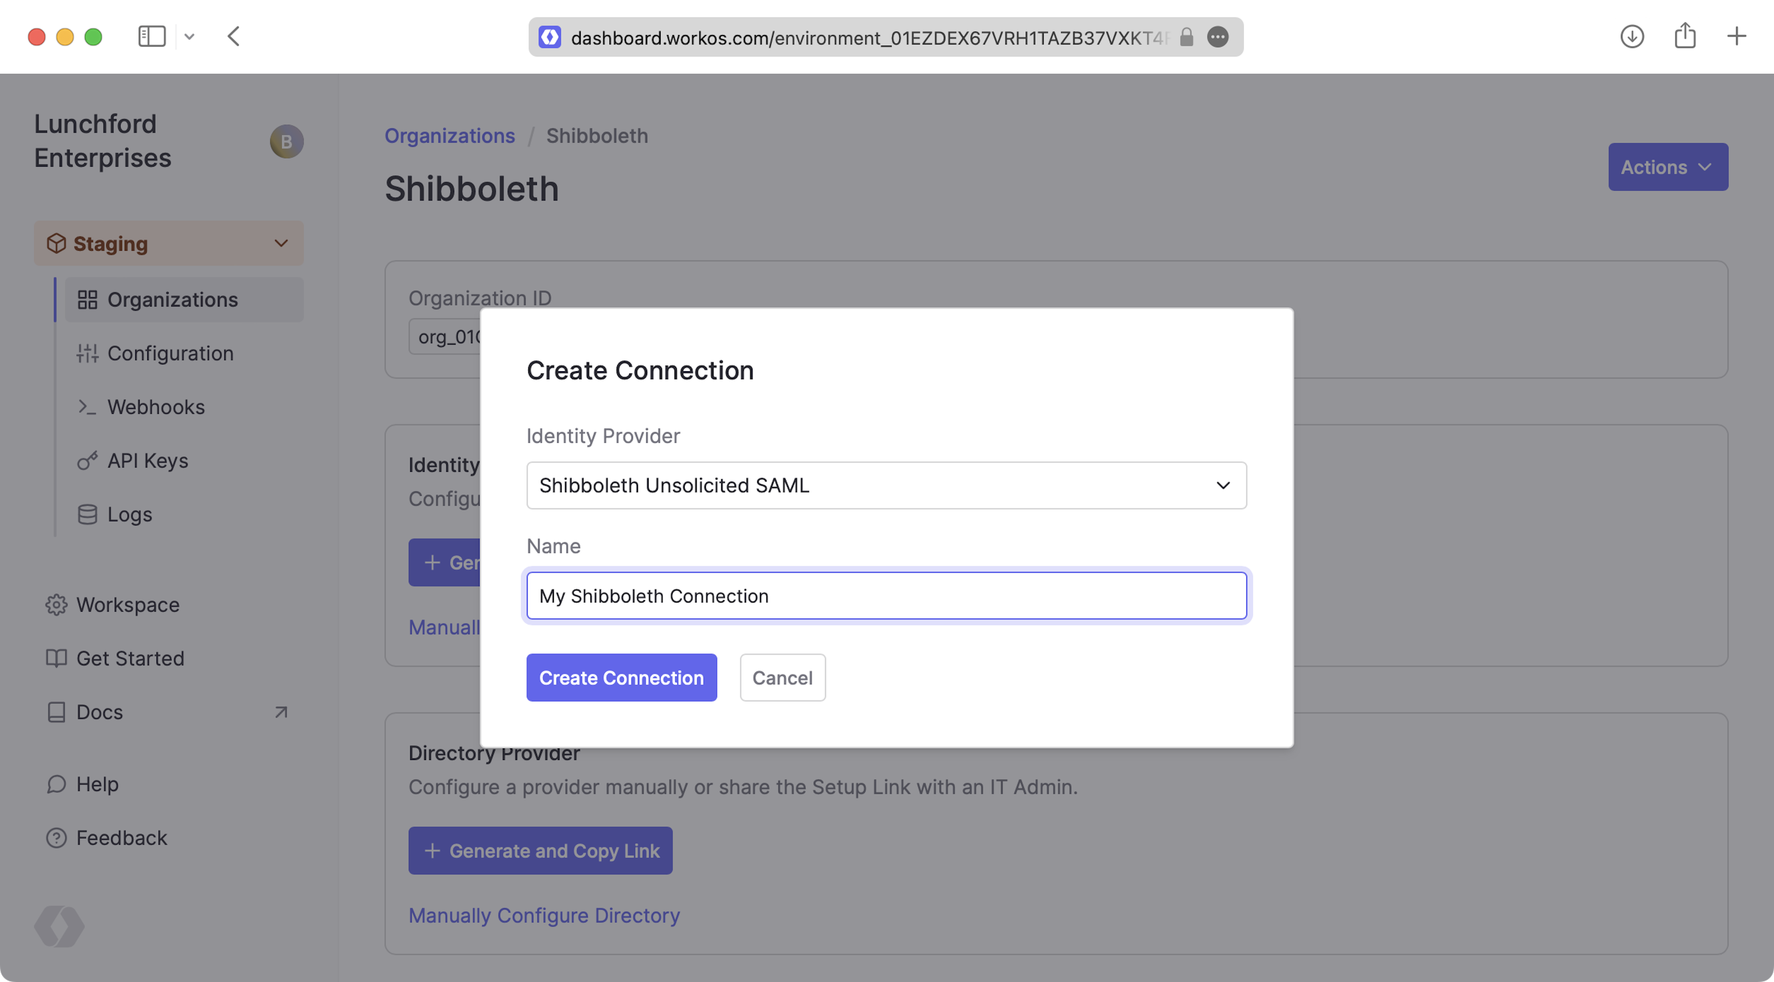
Task: Expand the Staging environment dropdown
Action: click(x=169, y=244)
